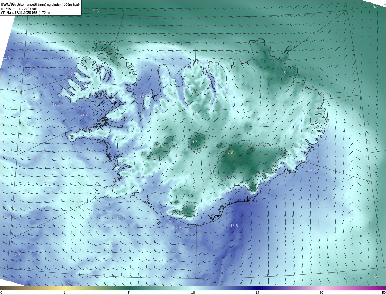
Task: Click the 0 tick on the color scale
Action: (x=1, y=293)
